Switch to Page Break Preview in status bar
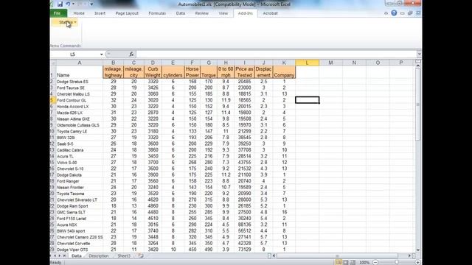 pos(353,262)
